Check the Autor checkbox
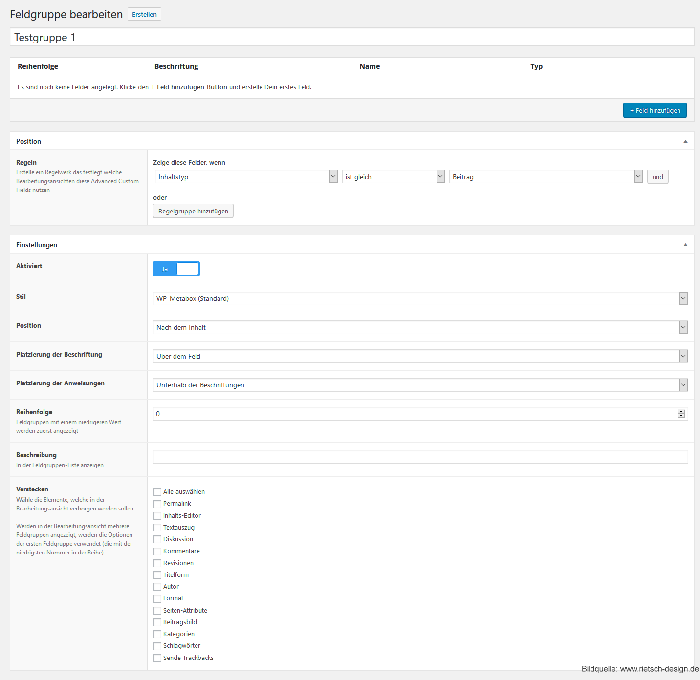The image size is (700, 680). point(157,587)
